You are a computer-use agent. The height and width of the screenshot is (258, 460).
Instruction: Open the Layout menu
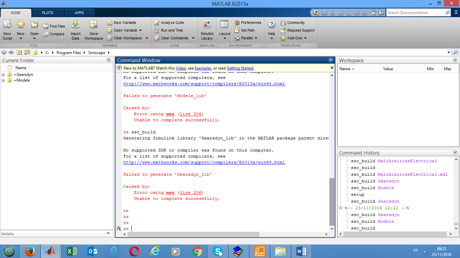click(x=225, y=30)
